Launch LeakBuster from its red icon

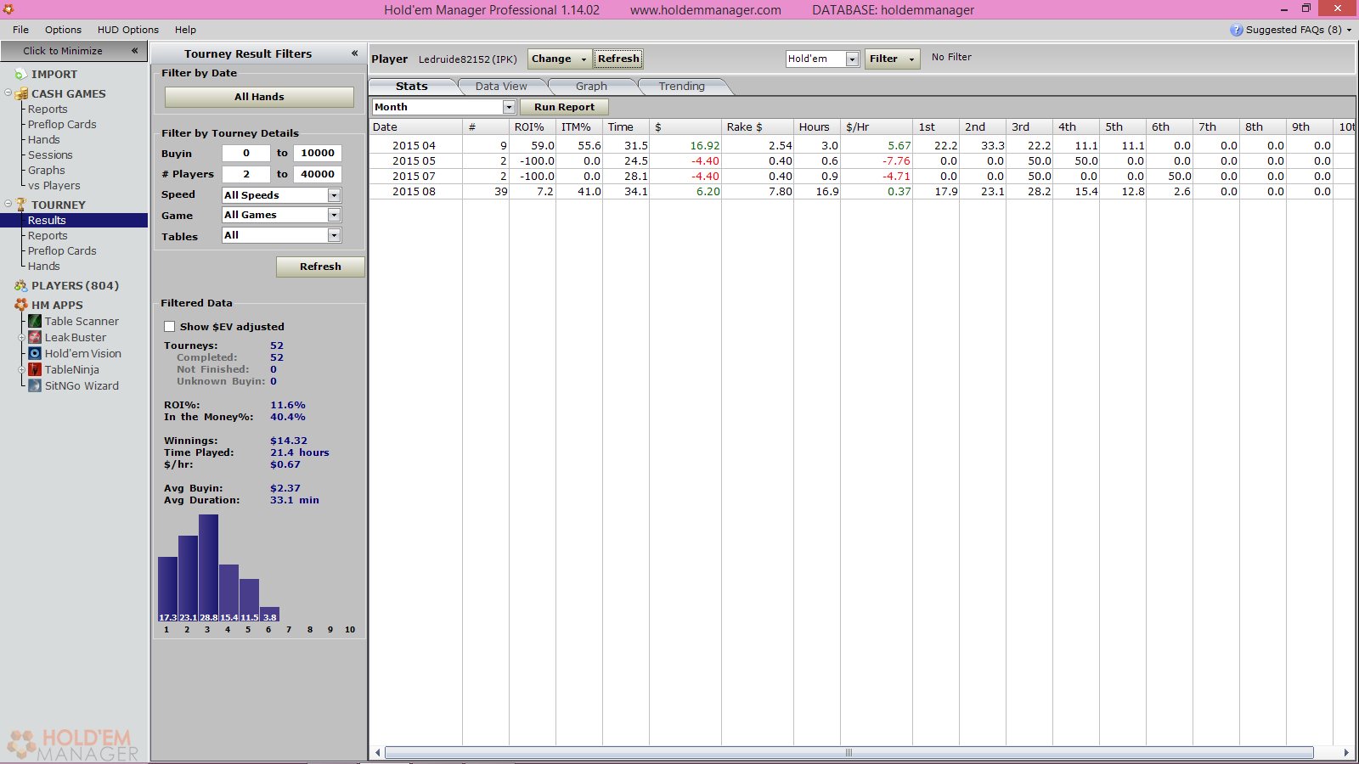click(x=35, y=337)
